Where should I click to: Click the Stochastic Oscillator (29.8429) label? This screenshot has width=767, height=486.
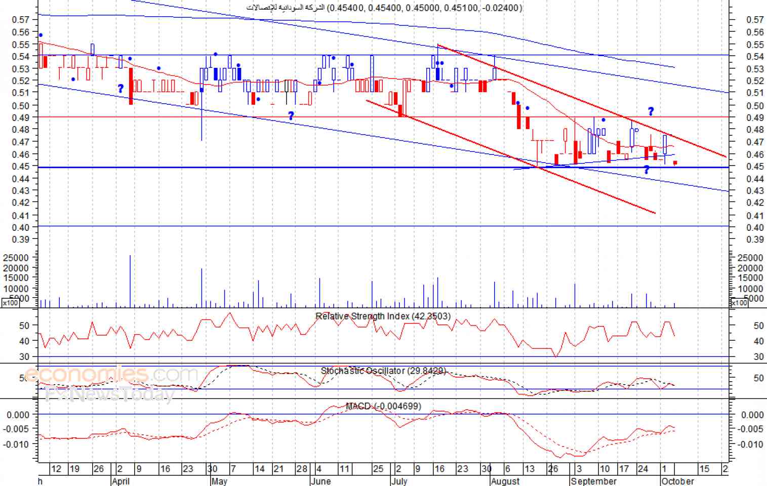click(383, 371)
